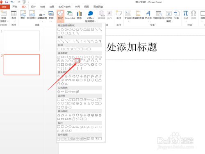Switch to the 开始 (Home) tab
The height and width of the screenshot is (154, 205).
[15, 7]
